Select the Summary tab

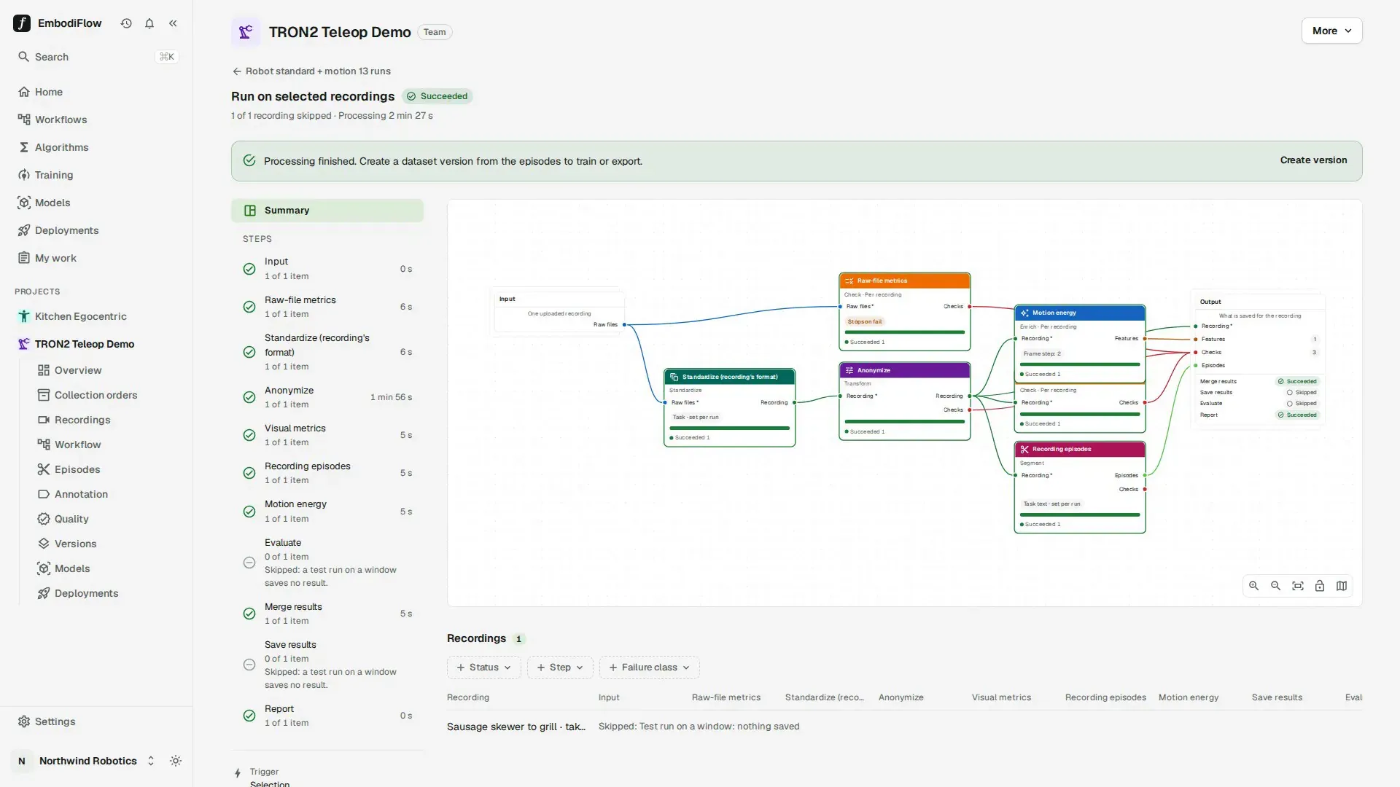click(327, 211)
